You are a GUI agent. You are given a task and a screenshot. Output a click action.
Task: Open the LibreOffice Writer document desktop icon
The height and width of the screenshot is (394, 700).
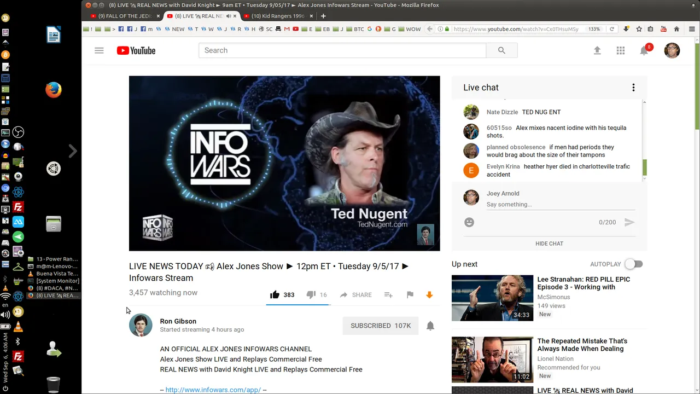(53, 34)
